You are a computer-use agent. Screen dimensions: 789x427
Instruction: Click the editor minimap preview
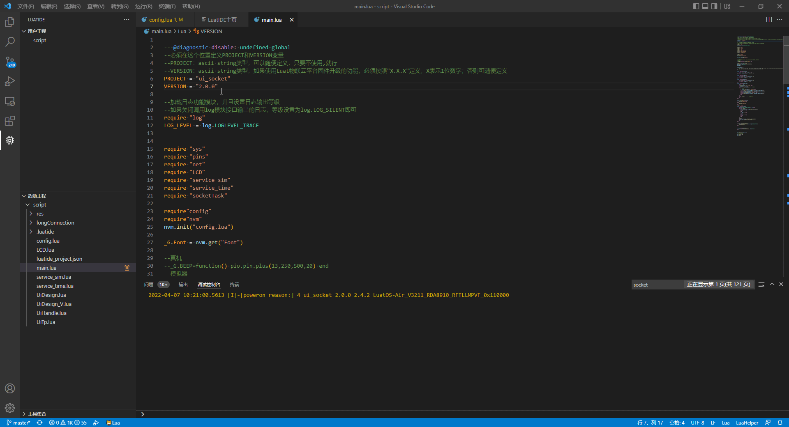coord(759,86)
